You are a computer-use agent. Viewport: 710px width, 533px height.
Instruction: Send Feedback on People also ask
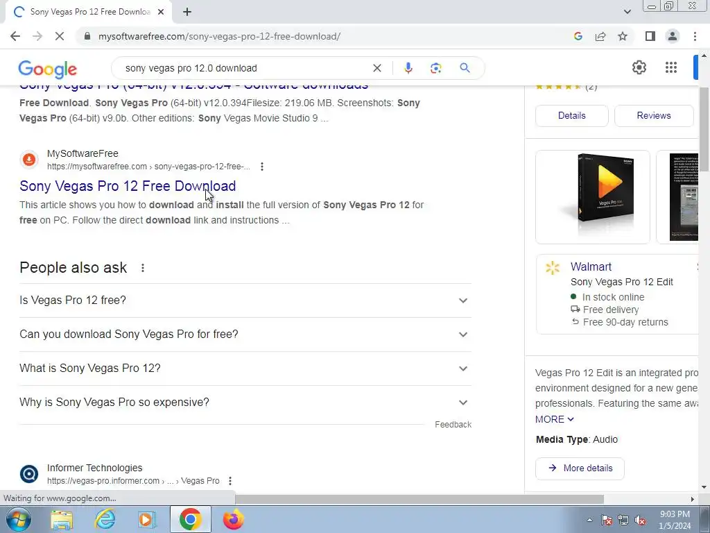453,425
